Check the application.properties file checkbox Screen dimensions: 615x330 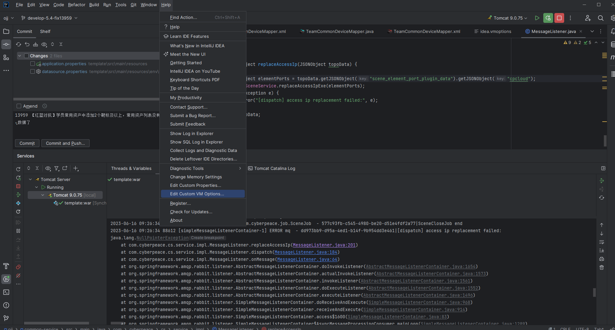click(x=33, y=64)
